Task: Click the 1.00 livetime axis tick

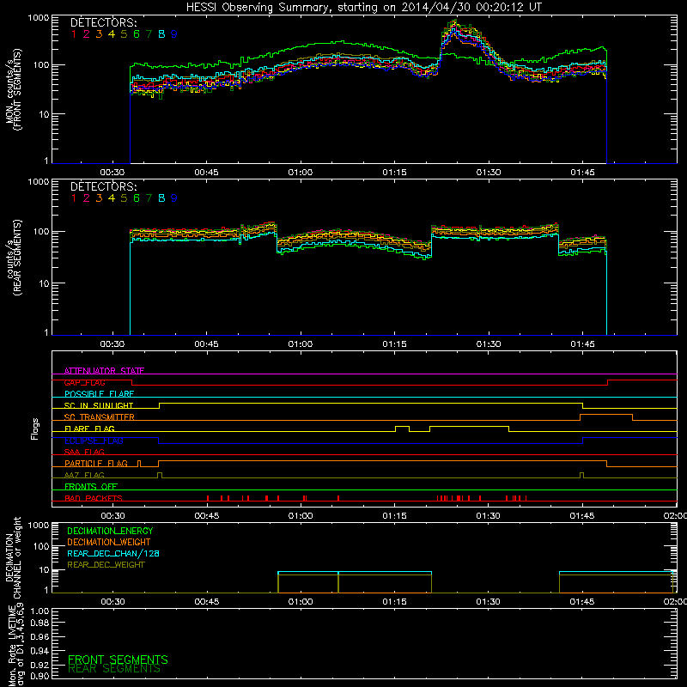Action: point(40,611)
